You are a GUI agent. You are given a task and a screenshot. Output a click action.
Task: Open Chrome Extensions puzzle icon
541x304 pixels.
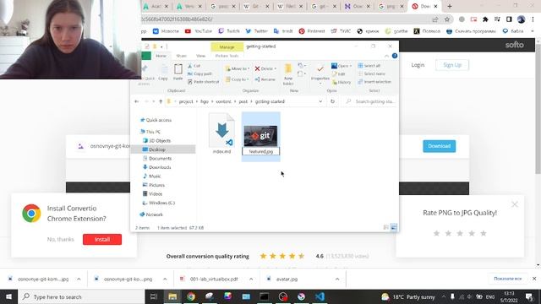(x=485, y=19)
